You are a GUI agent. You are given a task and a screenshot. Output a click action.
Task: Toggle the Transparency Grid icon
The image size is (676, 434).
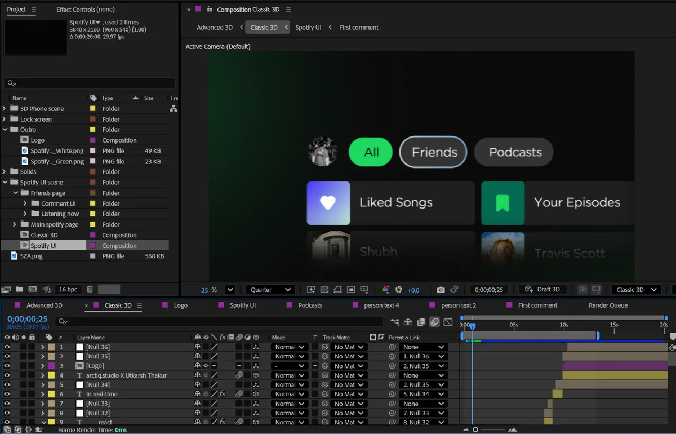coord(324,290)
